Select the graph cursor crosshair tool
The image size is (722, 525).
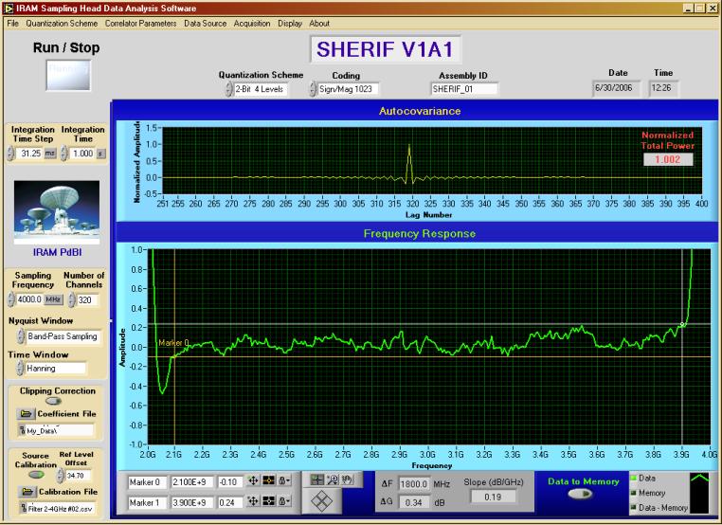[x=317, y=480]
